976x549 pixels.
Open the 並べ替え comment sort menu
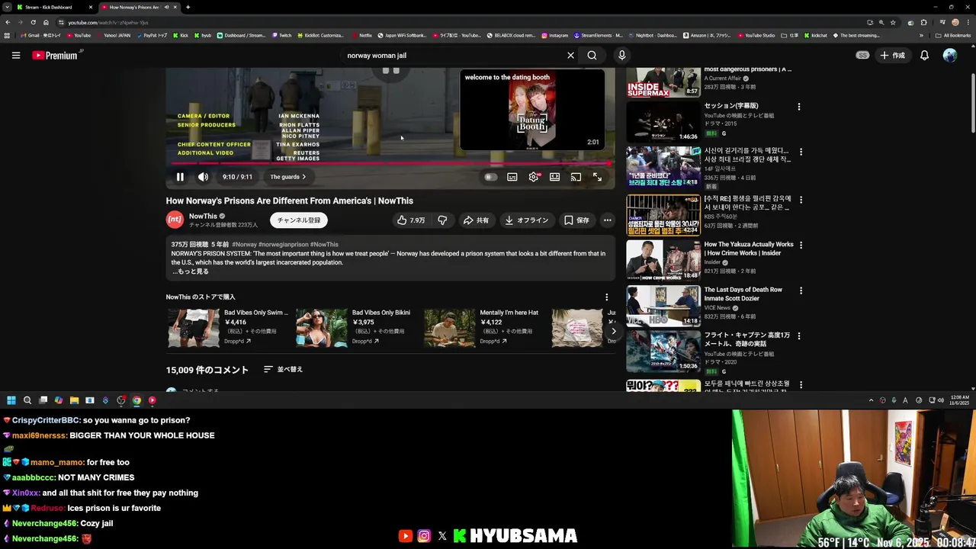283,369
